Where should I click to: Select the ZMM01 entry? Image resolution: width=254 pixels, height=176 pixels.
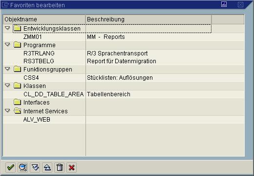tap(33, 37)
